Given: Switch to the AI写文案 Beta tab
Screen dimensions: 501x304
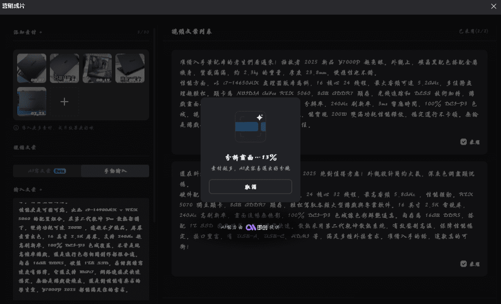Looking at the screenshot, I should 47,171.
